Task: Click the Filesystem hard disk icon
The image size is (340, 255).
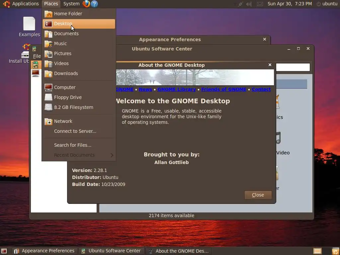Action: click(48, 107)
